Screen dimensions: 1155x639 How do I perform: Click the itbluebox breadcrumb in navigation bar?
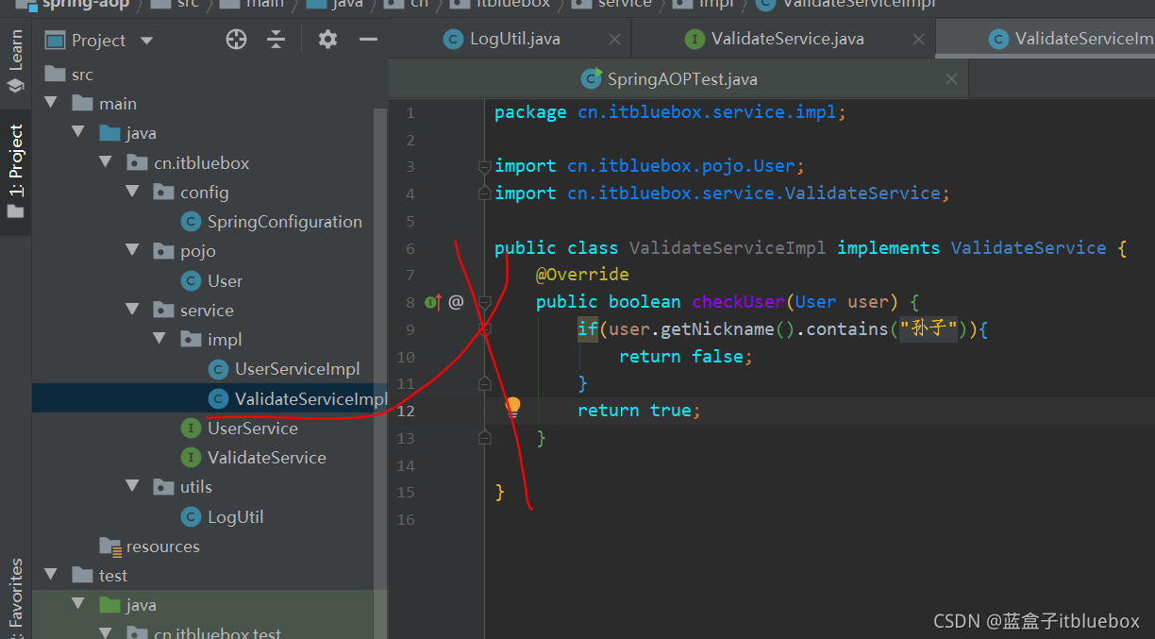coord(512,4)
